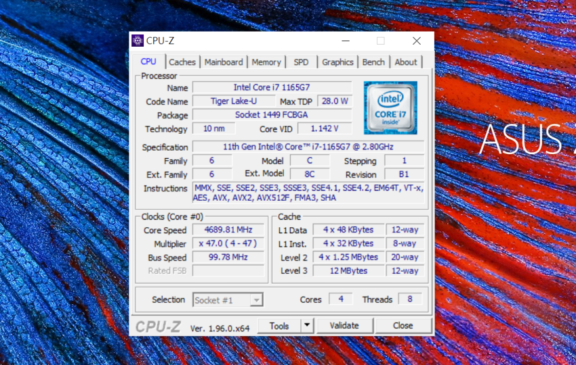
Task: Click the Close button at bottom
Action: 403,325
